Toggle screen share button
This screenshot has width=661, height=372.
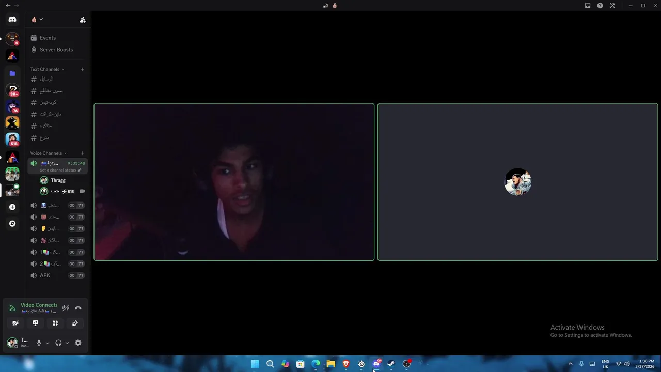click(35, 323)
